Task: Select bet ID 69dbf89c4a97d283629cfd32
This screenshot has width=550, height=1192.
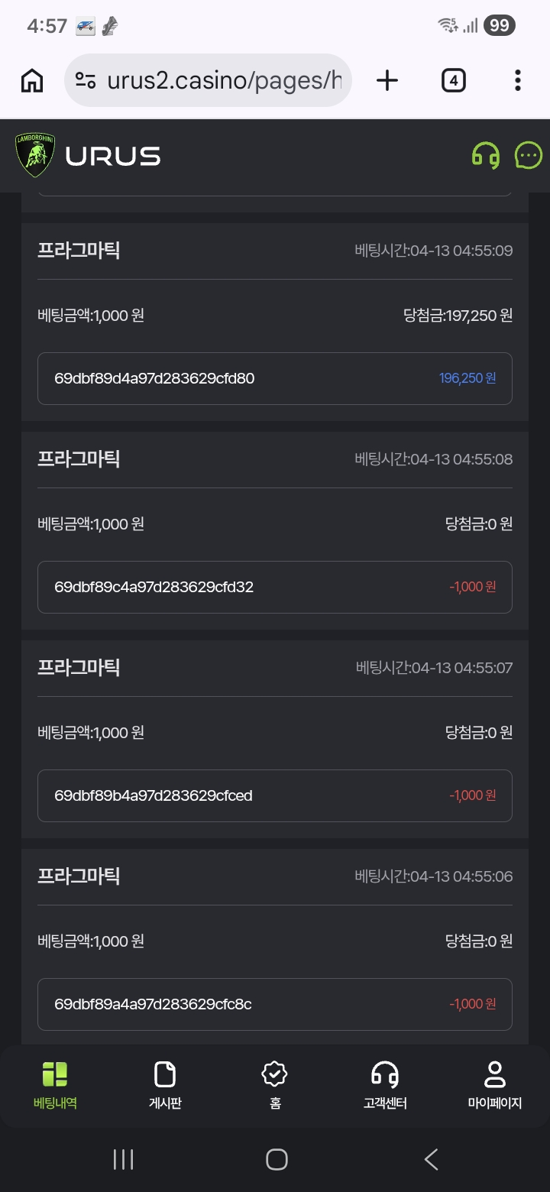Action: click(154, 587)
